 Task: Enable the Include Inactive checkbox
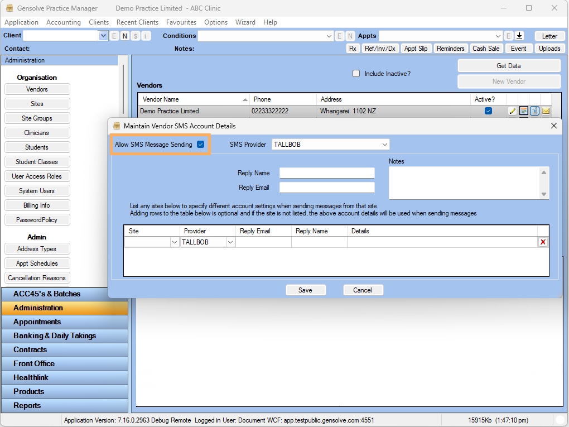356,74
